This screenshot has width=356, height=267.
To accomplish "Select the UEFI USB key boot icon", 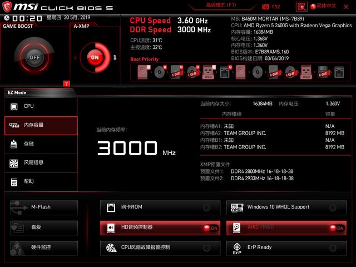I will [x=209, y=72].
